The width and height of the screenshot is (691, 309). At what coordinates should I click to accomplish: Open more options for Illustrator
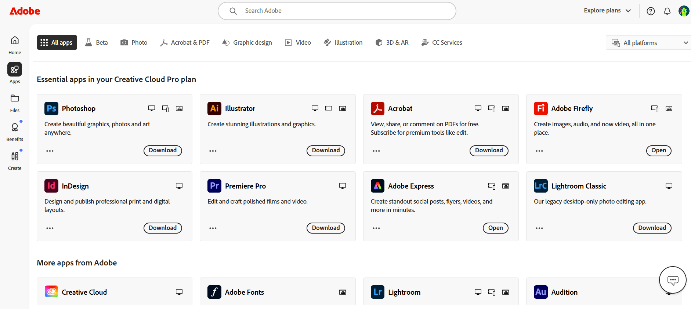click(x=213, y=151)
